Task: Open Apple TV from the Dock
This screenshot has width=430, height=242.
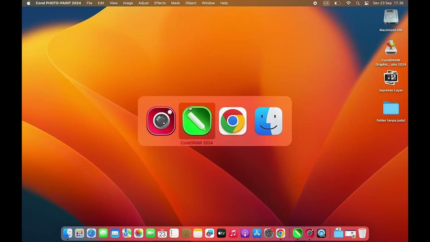Action: click(x=221, y=233)
